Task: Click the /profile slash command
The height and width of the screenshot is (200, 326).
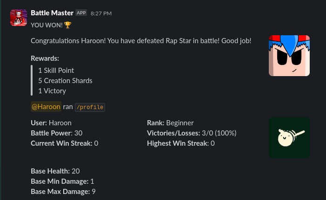Action: point(91,107)
